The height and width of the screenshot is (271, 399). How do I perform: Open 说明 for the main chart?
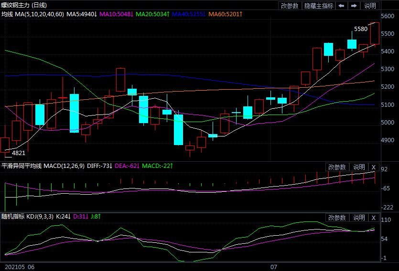tap(370, 6)
